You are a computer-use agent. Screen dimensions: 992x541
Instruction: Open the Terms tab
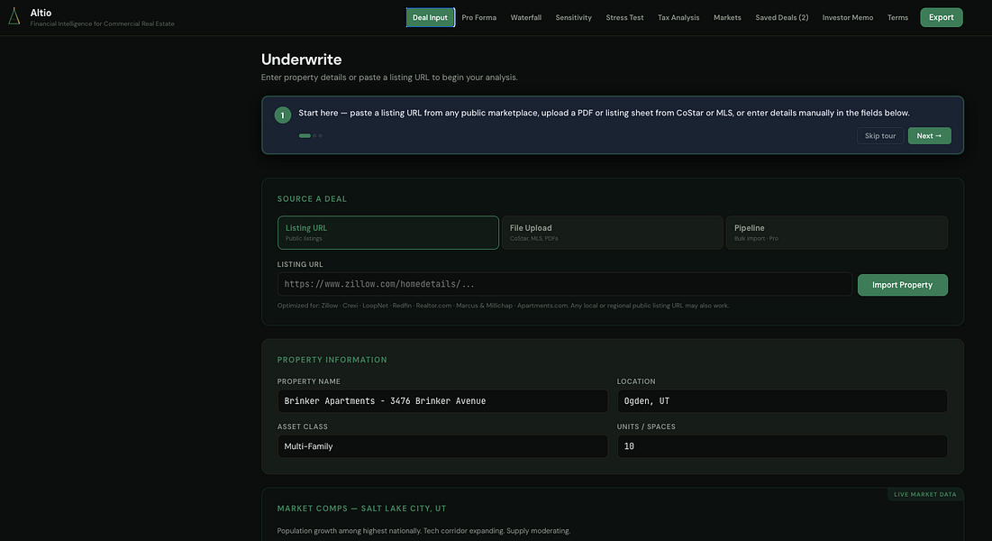(897, 18)
